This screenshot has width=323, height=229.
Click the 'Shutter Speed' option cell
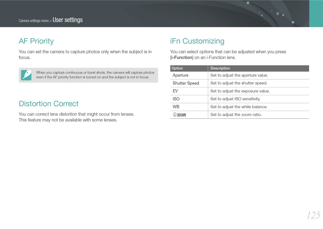(189, 83)
